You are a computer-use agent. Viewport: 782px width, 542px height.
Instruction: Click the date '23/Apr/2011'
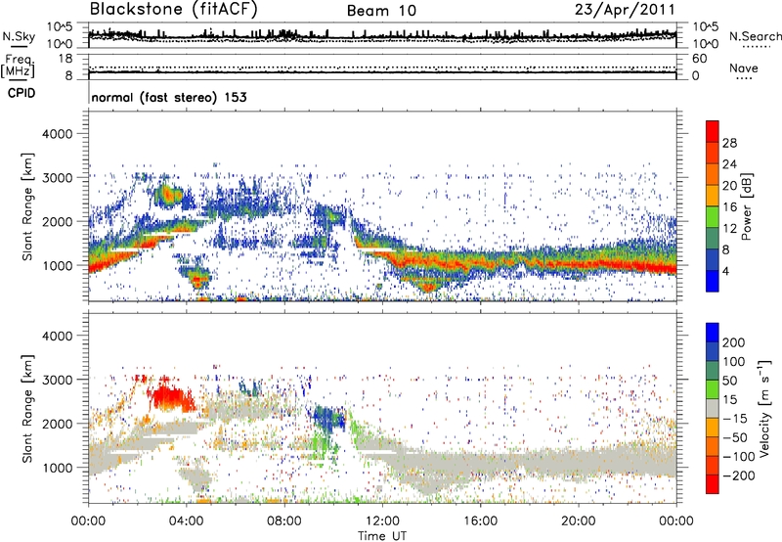click(x=625, y=10)
